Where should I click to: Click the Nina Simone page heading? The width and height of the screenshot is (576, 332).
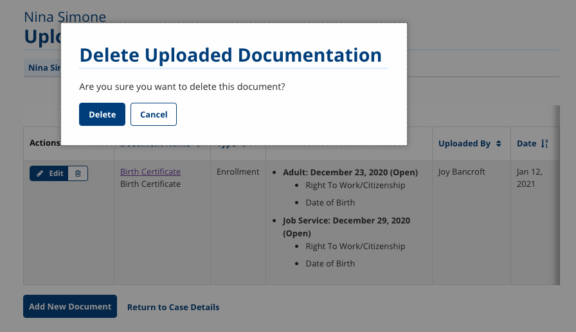pos(65,17)
